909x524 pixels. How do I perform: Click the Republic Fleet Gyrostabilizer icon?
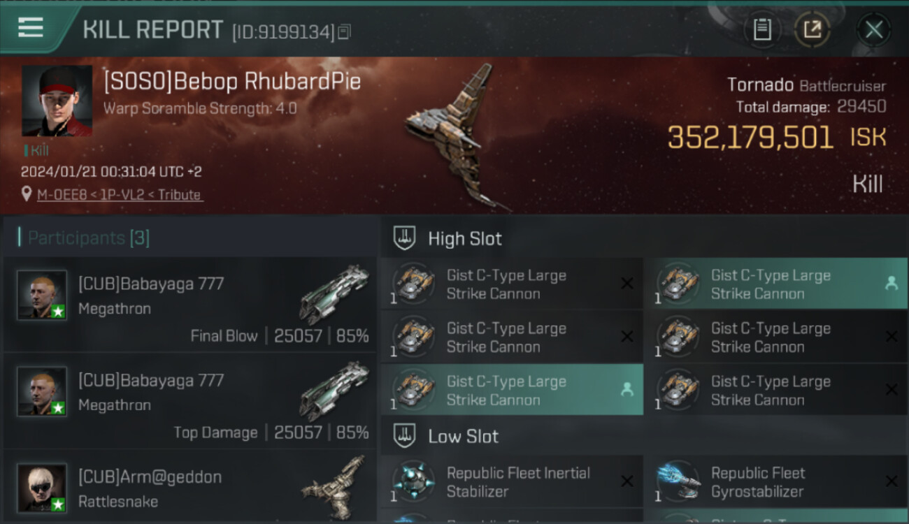678,481
